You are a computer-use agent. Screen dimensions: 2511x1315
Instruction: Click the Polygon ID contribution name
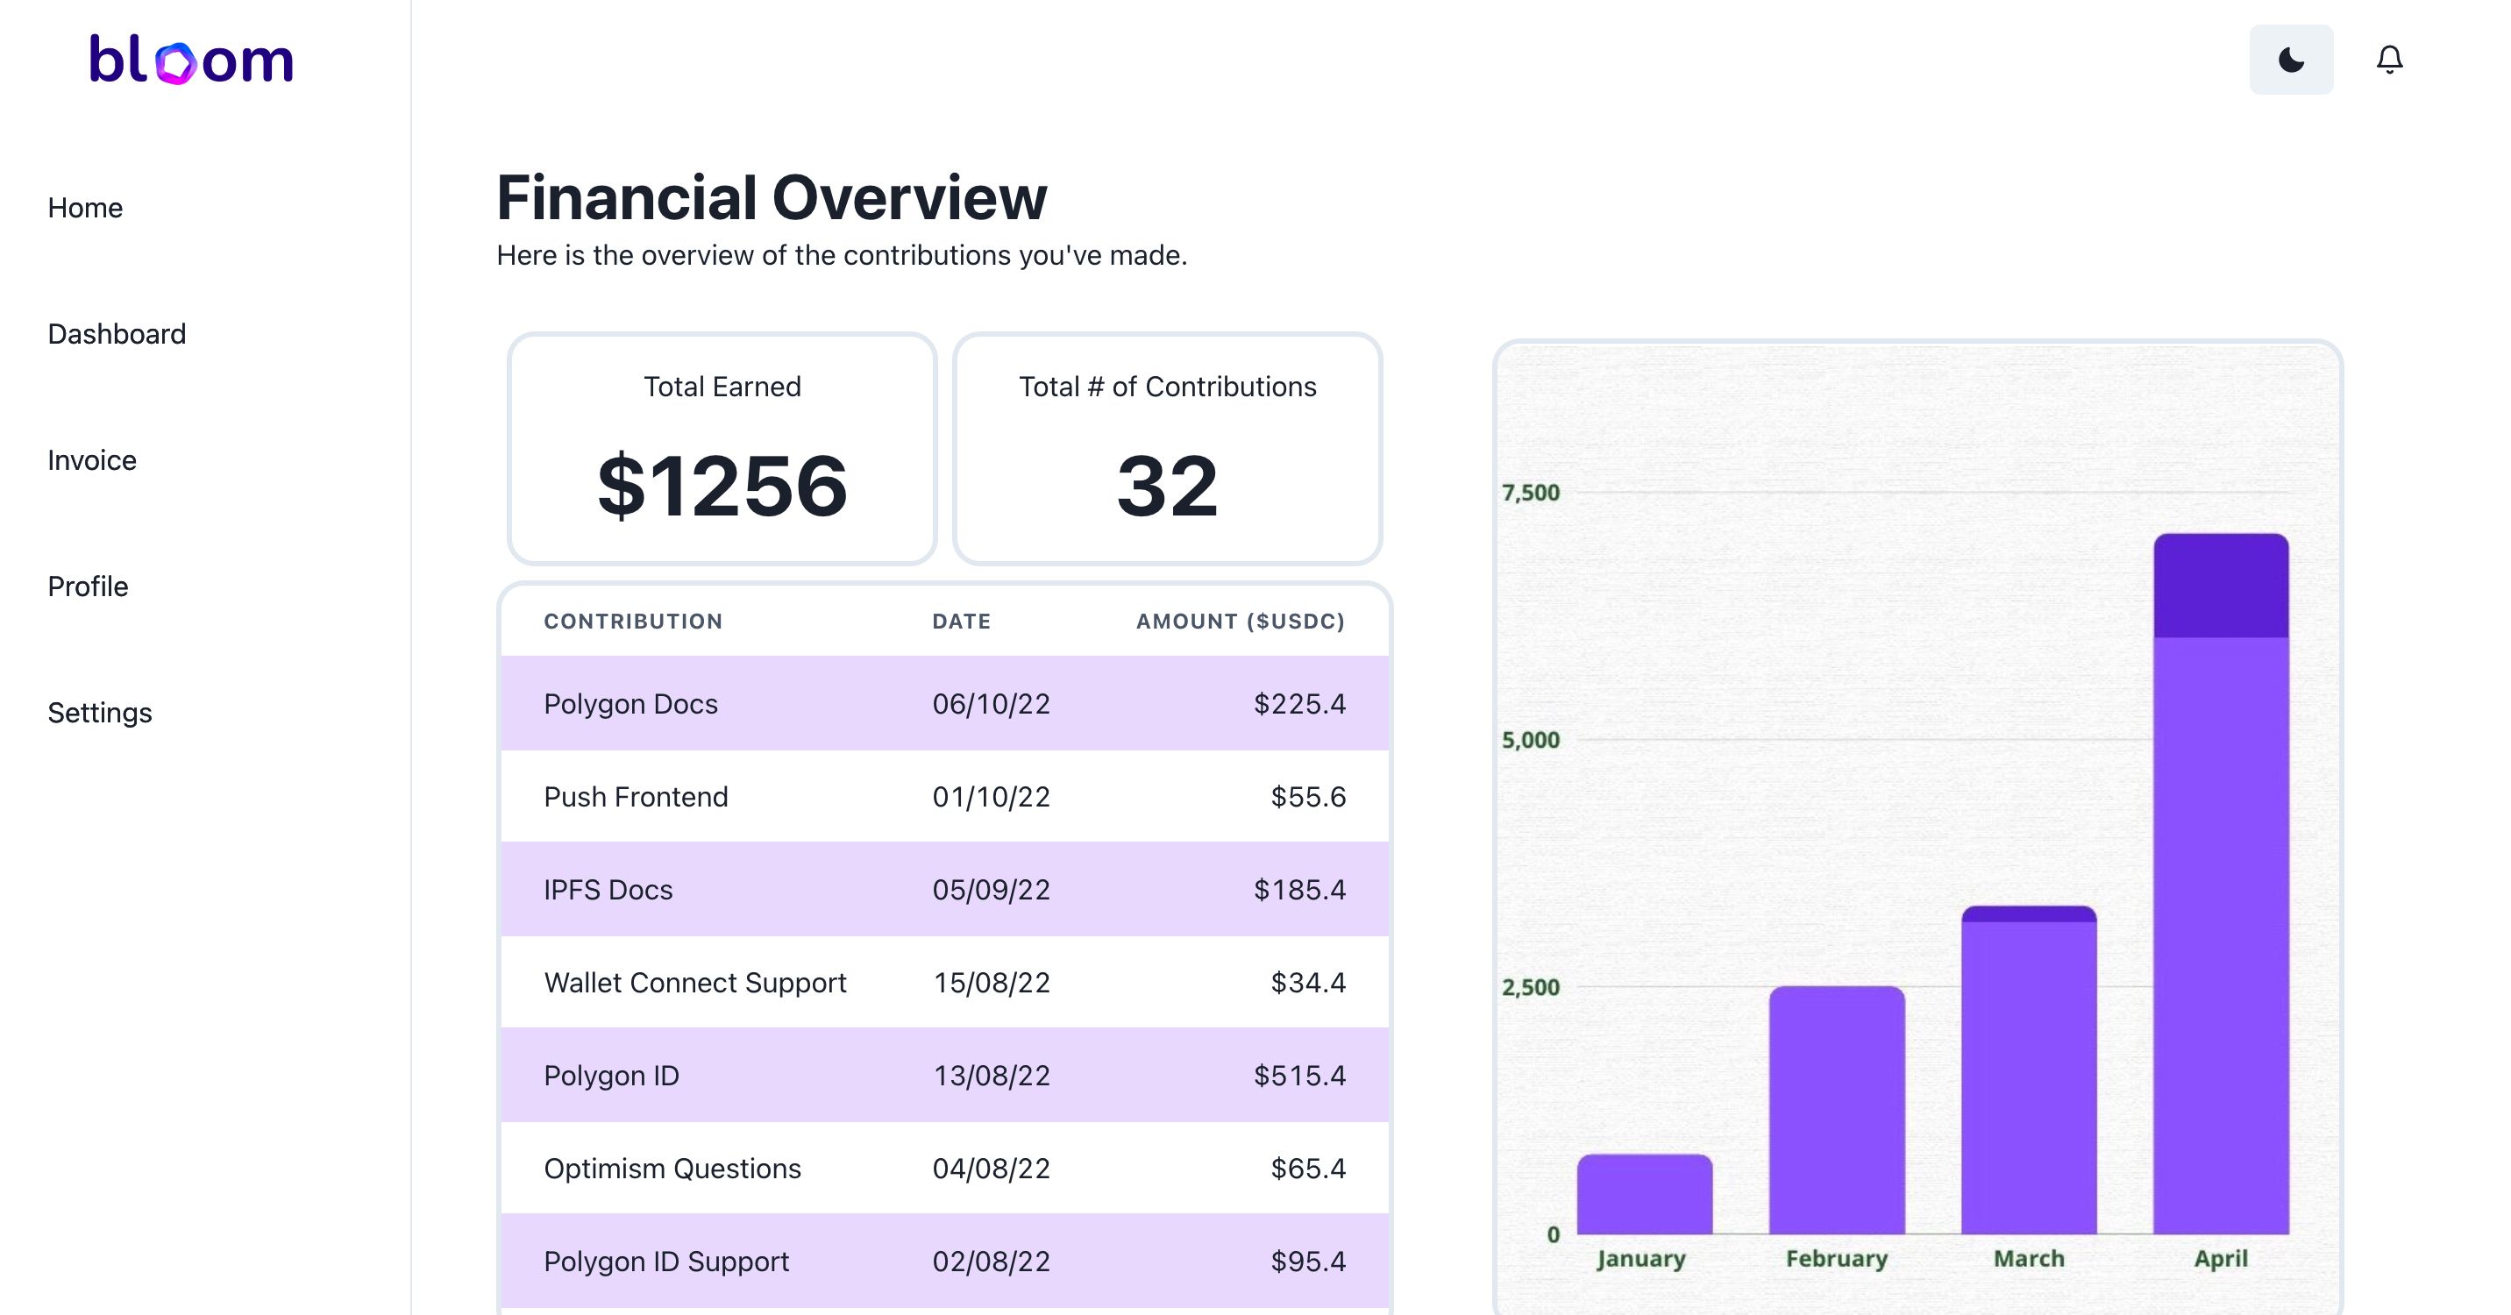[611, 1075]
